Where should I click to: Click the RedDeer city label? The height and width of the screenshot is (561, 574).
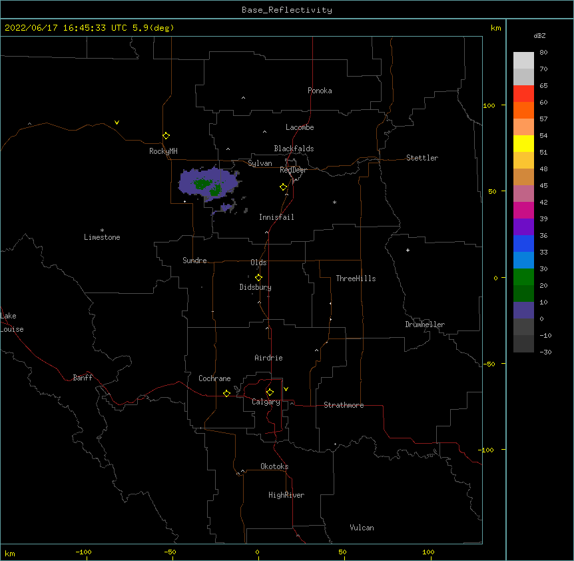[293, 170]
